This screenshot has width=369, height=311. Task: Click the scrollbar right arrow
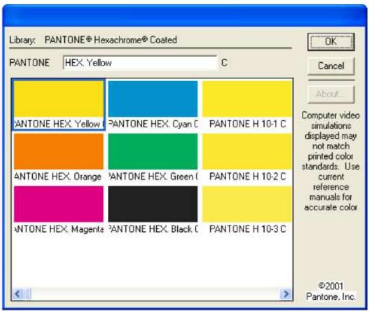[285, 294]
